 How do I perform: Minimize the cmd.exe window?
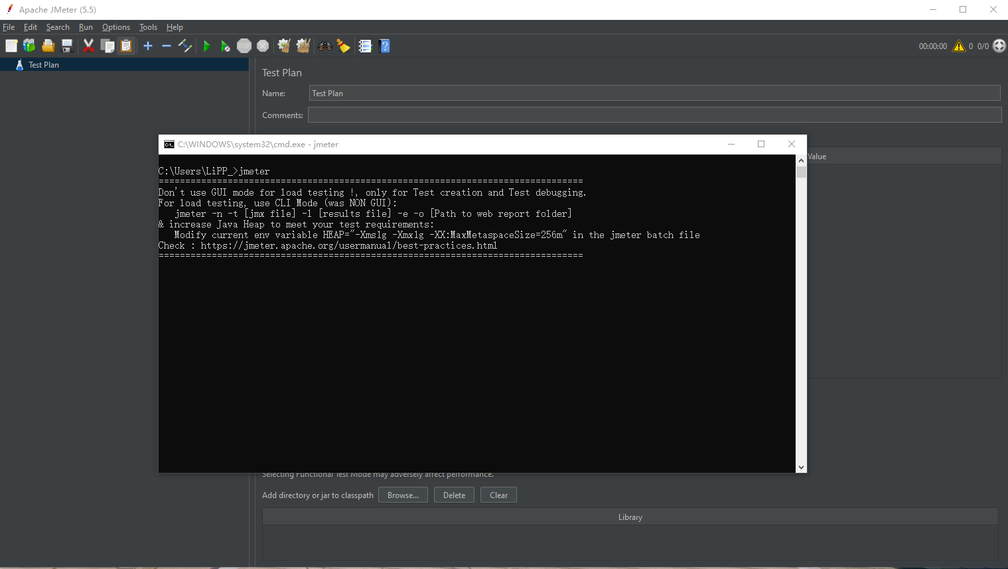(x=731, y=144)
